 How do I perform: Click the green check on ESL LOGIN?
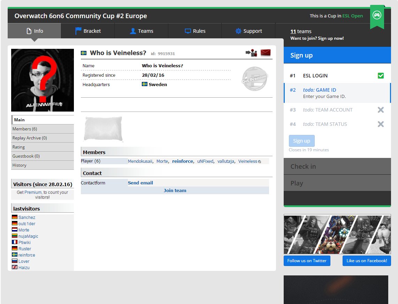pos(381,75)
